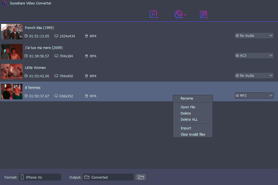Select the Little Women thumbnail
Screen dimensions: 278x185
(12, 71)
